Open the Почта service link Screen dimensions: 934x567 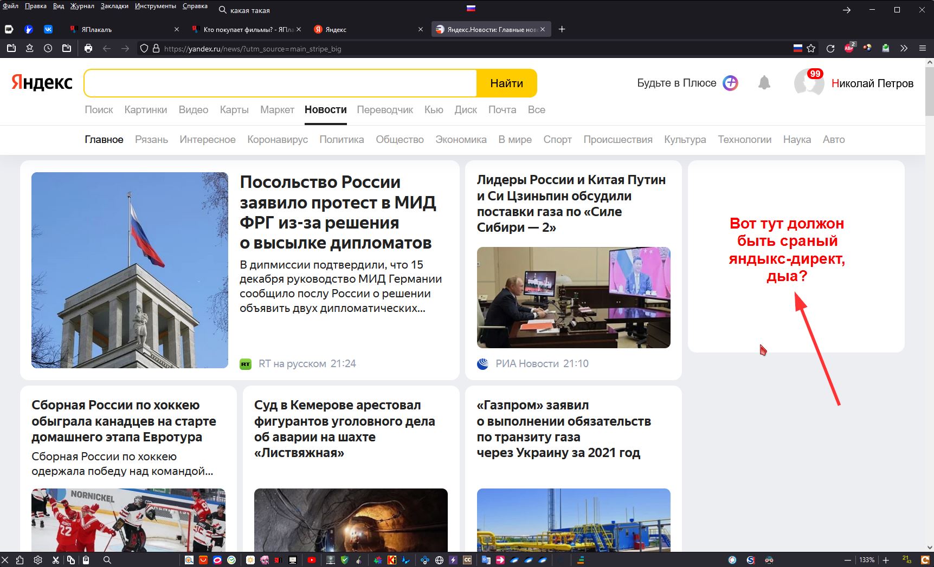coord(503,109)
